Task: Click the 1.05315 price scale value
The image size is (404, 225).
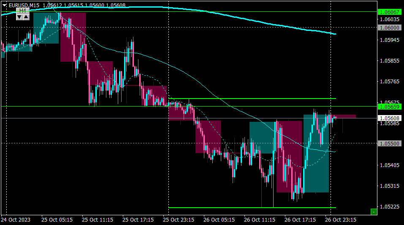Action: click(x=390, y=186)
